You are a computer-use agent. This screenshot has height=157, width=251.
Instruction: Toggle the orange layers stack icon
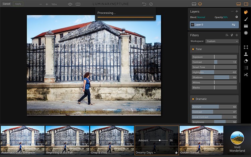pyautogui.click(x=200, y=4)
